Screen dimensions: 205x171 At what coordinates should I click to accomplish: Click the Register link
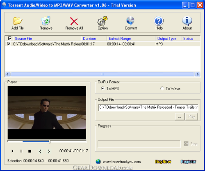tap(189, 162)
